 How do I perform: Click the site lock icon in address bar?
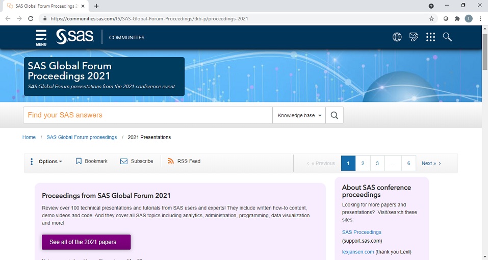point(45,19)
